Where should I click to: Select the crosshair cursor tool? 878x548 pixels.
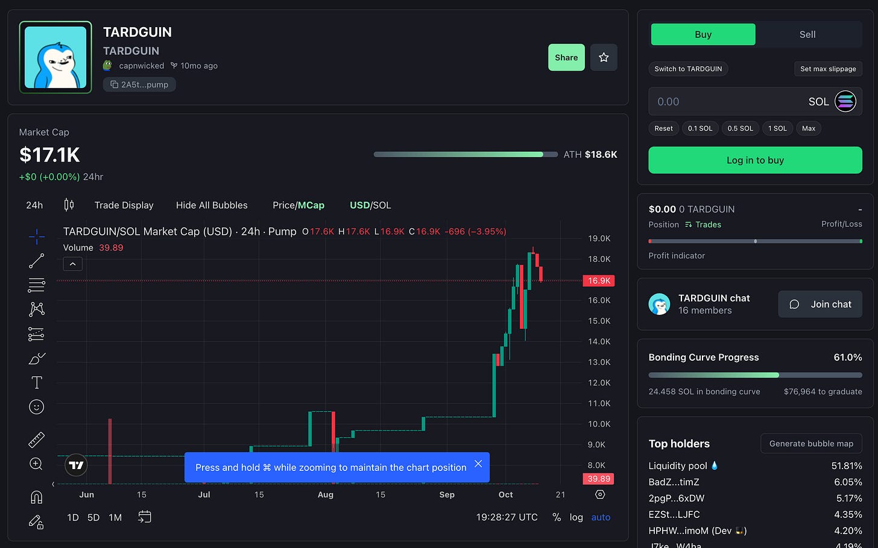click(37, 237)
